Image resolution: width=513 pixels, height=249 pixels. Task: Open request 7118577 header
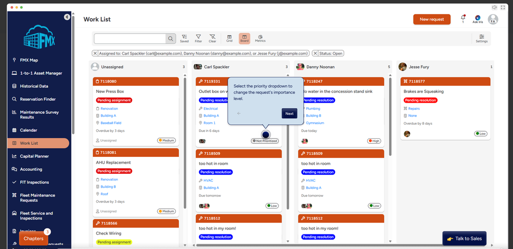coord(445,82)
